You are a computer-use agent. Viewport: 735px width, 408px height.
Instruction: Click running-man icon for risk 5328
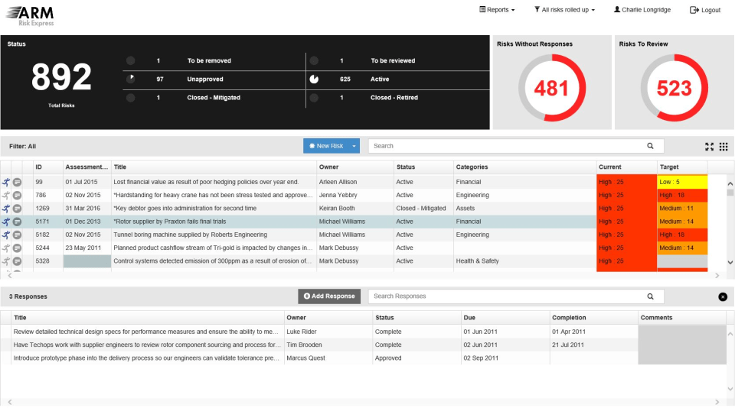[x=6, y=261]
